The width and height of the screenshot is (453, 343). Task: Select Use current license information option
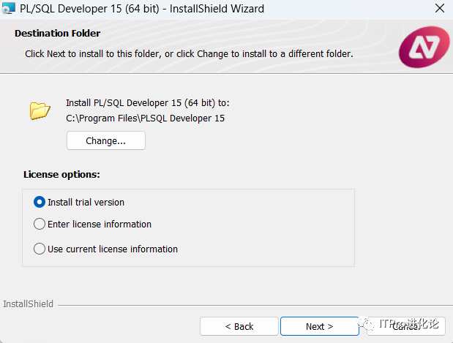(40, 249)
